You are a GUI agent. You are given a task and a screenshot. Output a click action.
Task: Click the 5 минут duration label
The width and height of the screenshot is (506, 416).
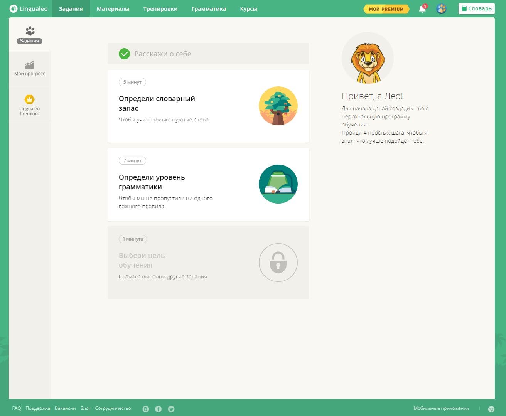point(132,82)
